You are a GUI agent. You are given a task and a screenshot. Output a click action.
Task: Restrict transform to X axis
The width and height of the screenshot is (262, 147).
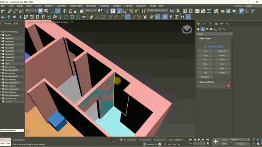pos(165,17)
